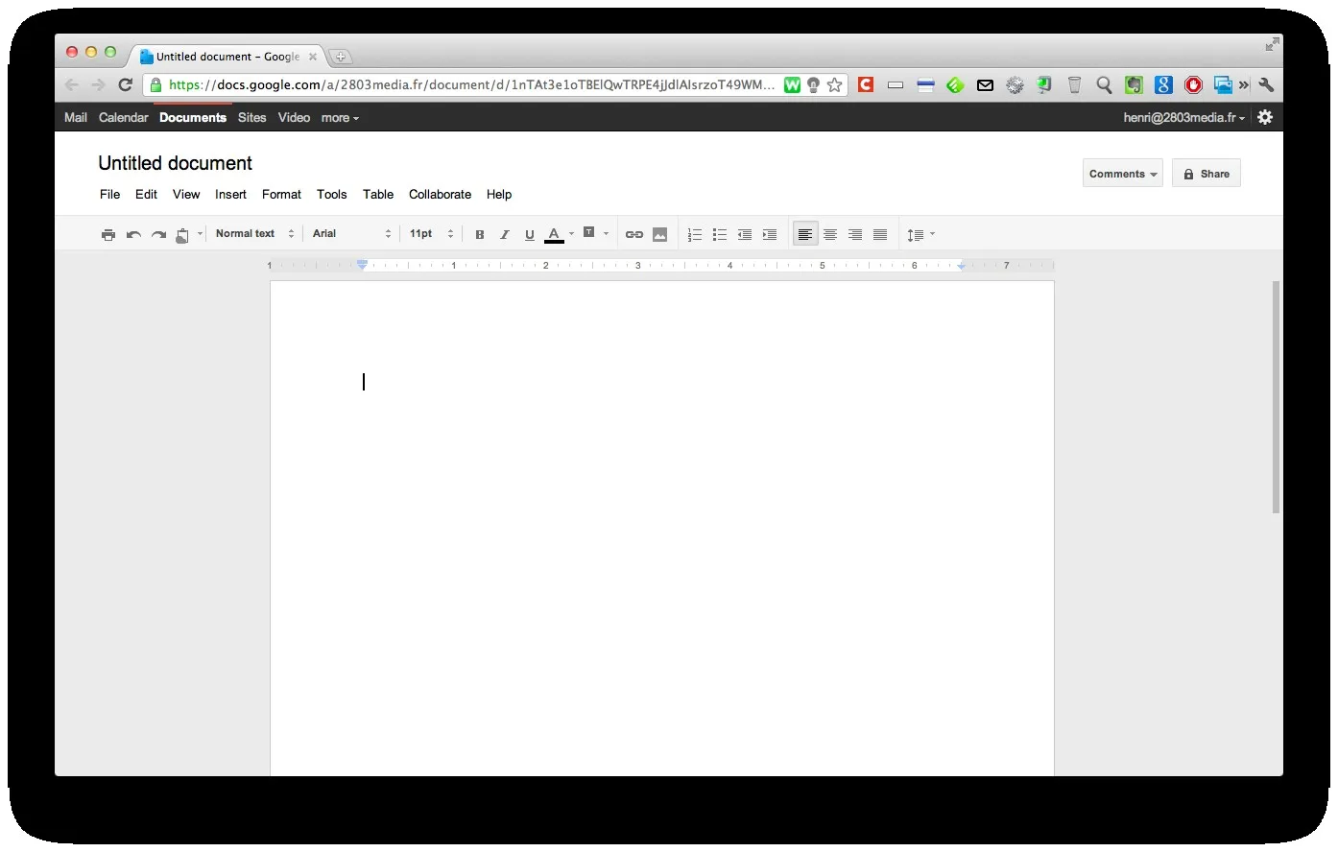The image size is (1338, 852).
Task: Justify the paragraph text
Action: (x=880, y=235)
